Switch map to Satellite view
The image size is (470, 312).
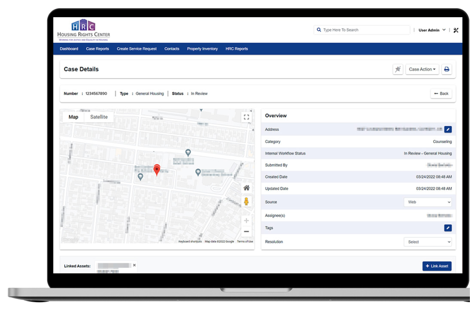(99, 117)
